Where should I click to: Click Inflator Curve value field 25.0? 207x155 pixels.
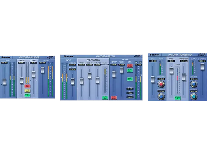tap(33, 63)
